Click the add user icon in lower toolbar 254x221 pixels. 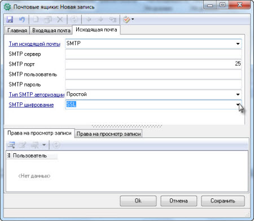(x=11, y=145)
